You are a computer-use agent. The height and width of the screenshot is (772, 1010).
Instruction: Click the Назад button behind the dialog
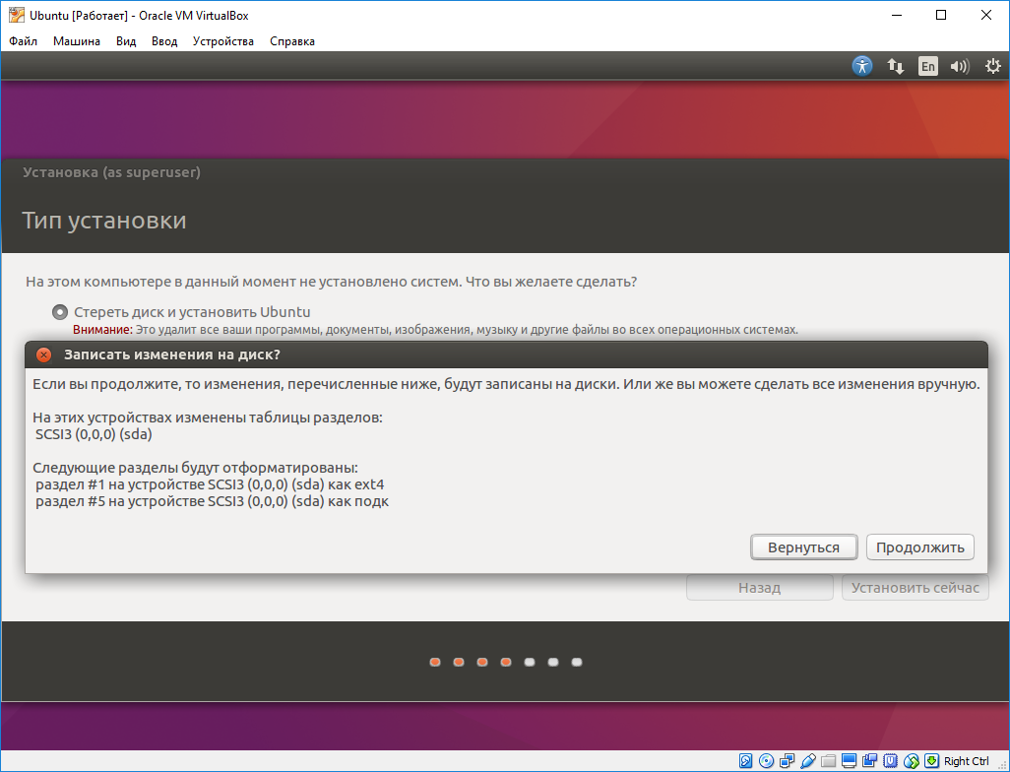click(x=759, y=588)
